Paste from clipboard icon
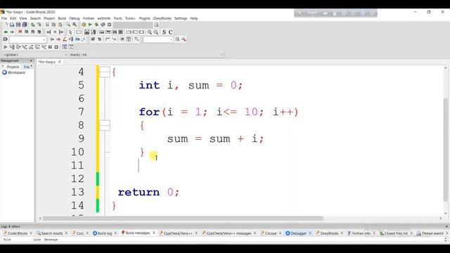Viewport: 450px width, 253px height. (x=60, y=25)
